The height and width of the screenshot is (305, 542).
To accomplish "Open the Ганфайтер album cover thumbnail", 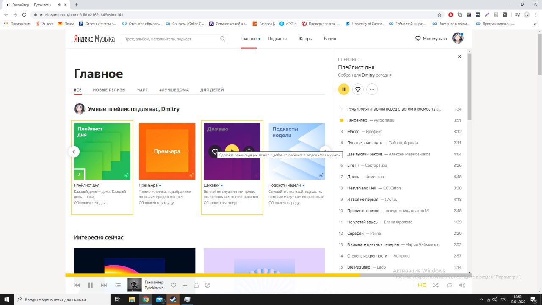I will (135, 285).
